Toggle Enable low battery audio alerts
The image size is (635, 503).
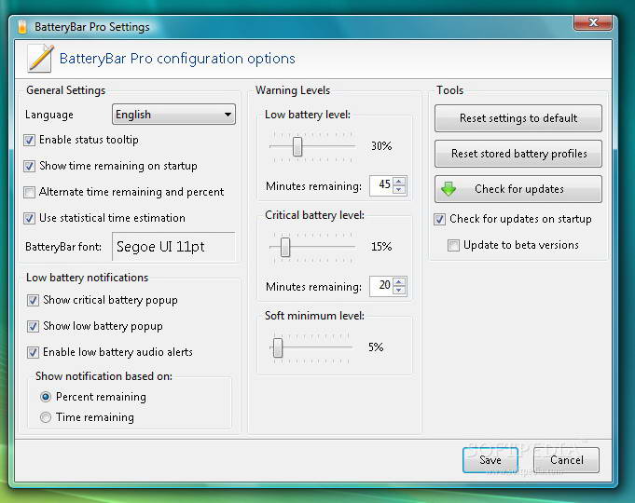click(x=33, y=352)
